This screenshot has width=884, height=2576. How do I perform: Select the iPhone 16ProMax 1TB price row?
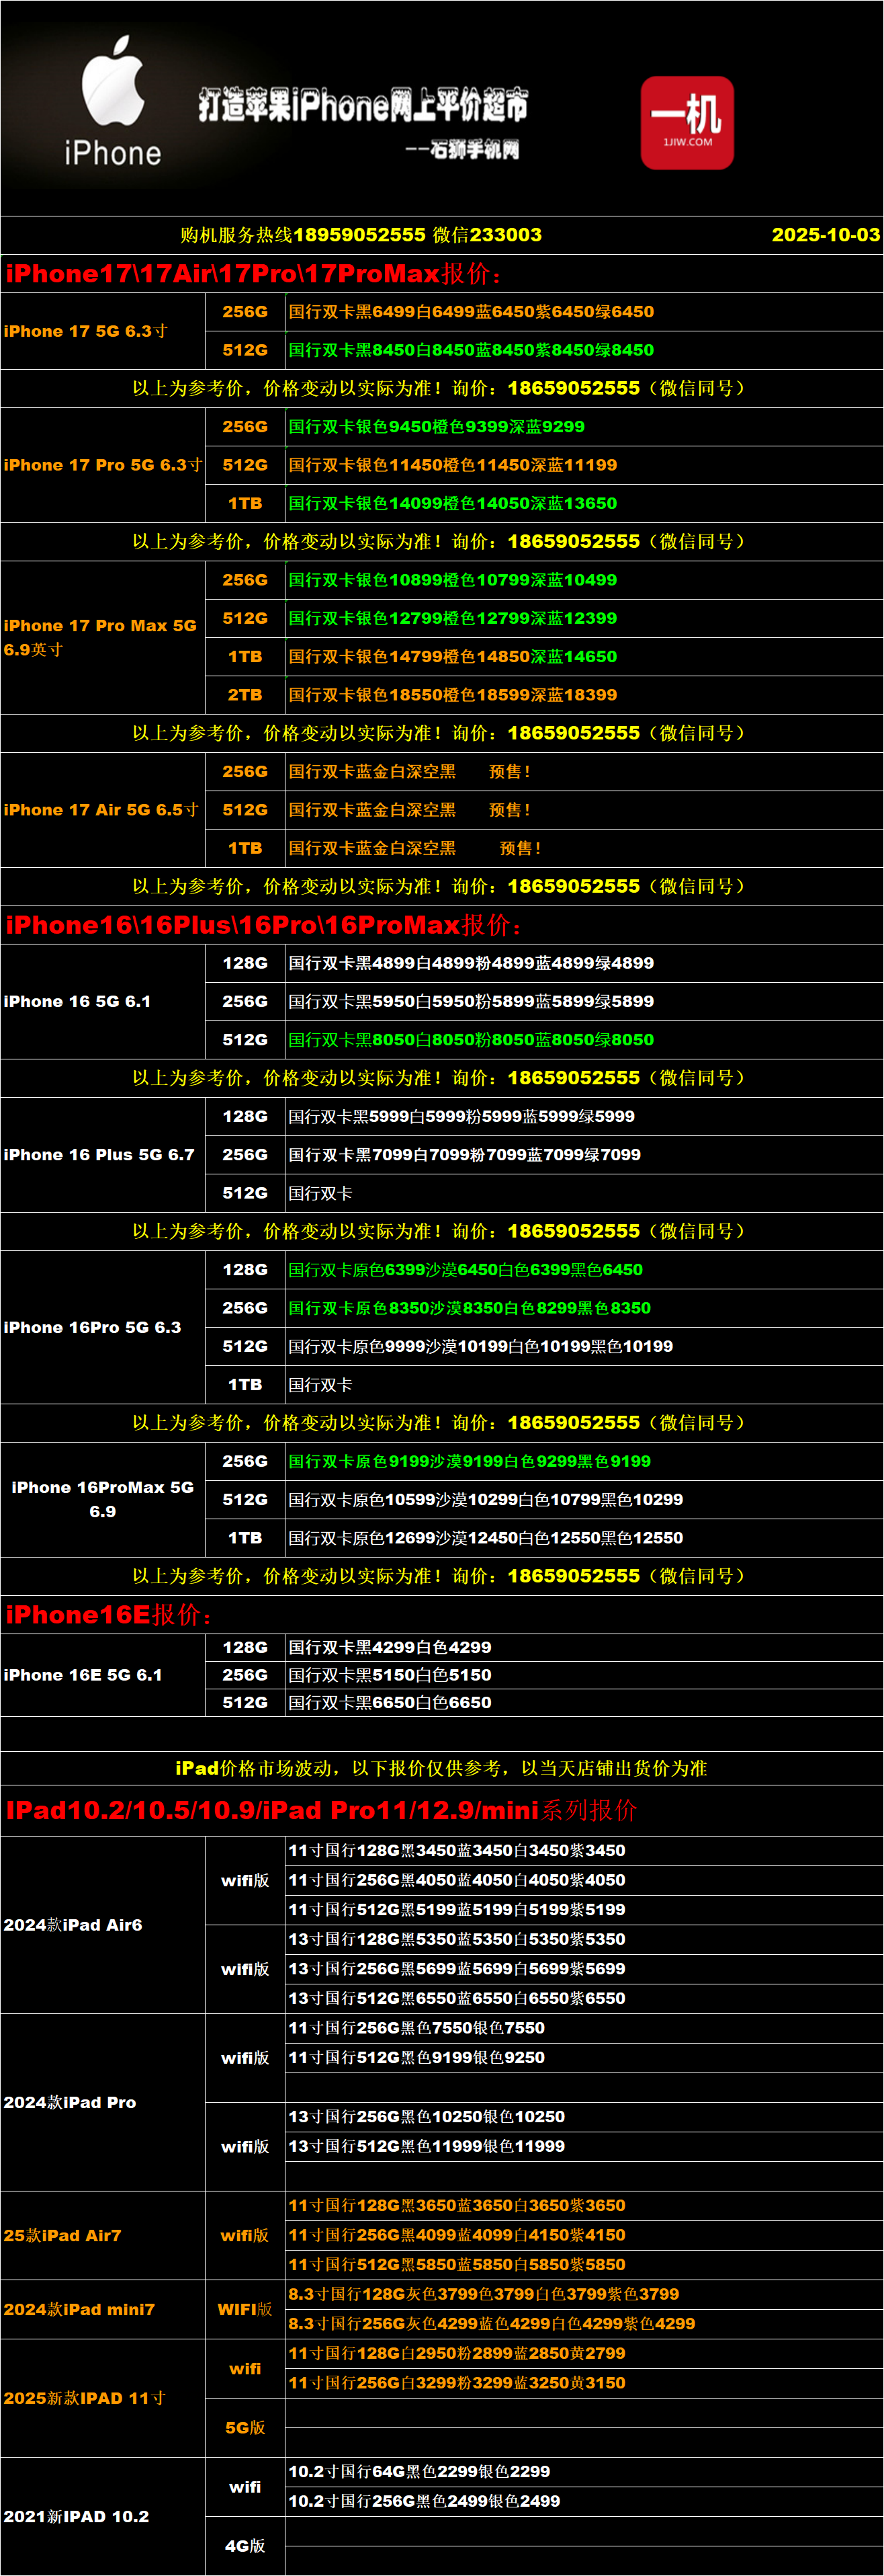[x=486, y=1538]
